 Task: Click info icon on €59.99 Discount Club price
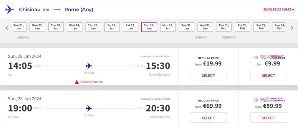pyautogui.click(x=256, y=100)
